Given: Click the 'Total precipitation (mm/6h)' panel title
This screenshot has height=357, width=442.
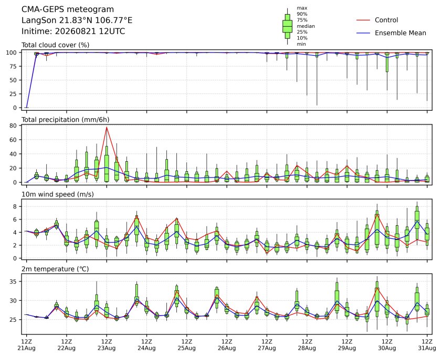Looking at the screenshot, I should click(66, 120).
